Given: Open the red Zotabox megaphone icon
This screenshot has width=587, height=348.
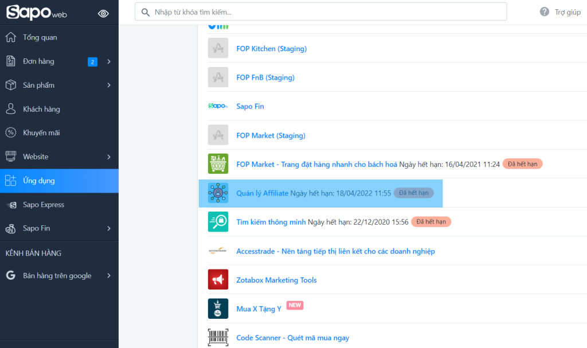Looking at the screenshot, I should coord(218,280).
